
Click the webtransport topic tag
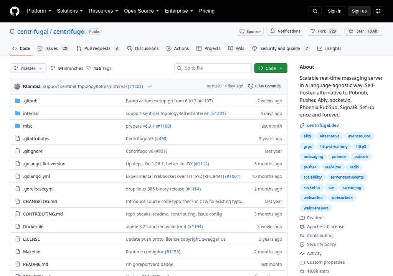coord(316,208)
